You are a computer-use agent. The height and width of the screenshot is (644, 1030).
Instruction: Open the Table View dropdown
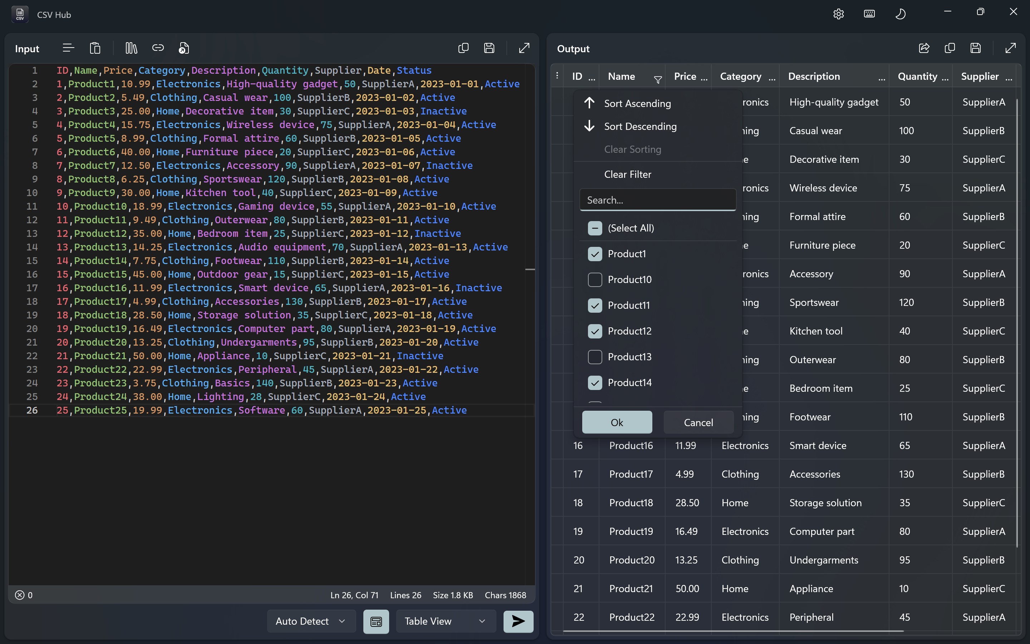[445, 621]
